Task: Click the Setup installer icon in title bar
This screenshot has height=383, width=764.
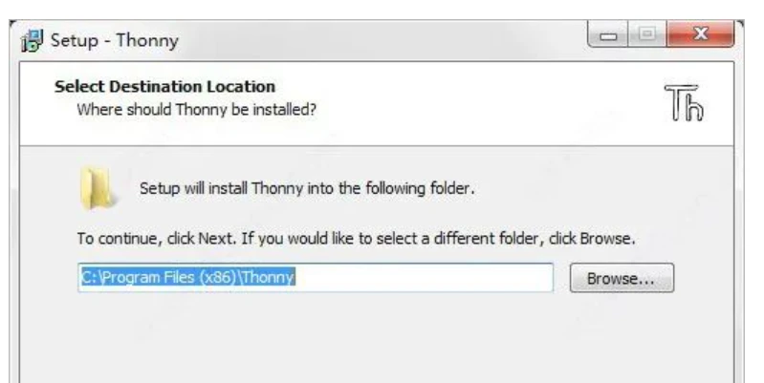Action: [32, 42]
